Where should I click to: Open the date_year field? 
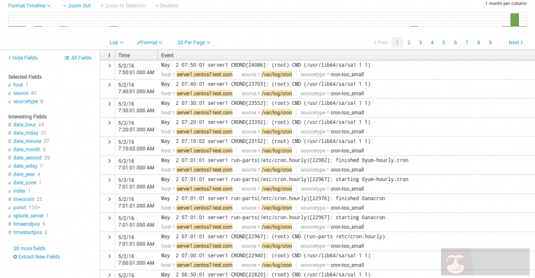click(24, 174)
